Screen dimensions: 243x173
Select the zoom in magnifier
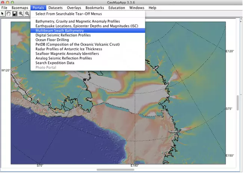tap(21, 13)
